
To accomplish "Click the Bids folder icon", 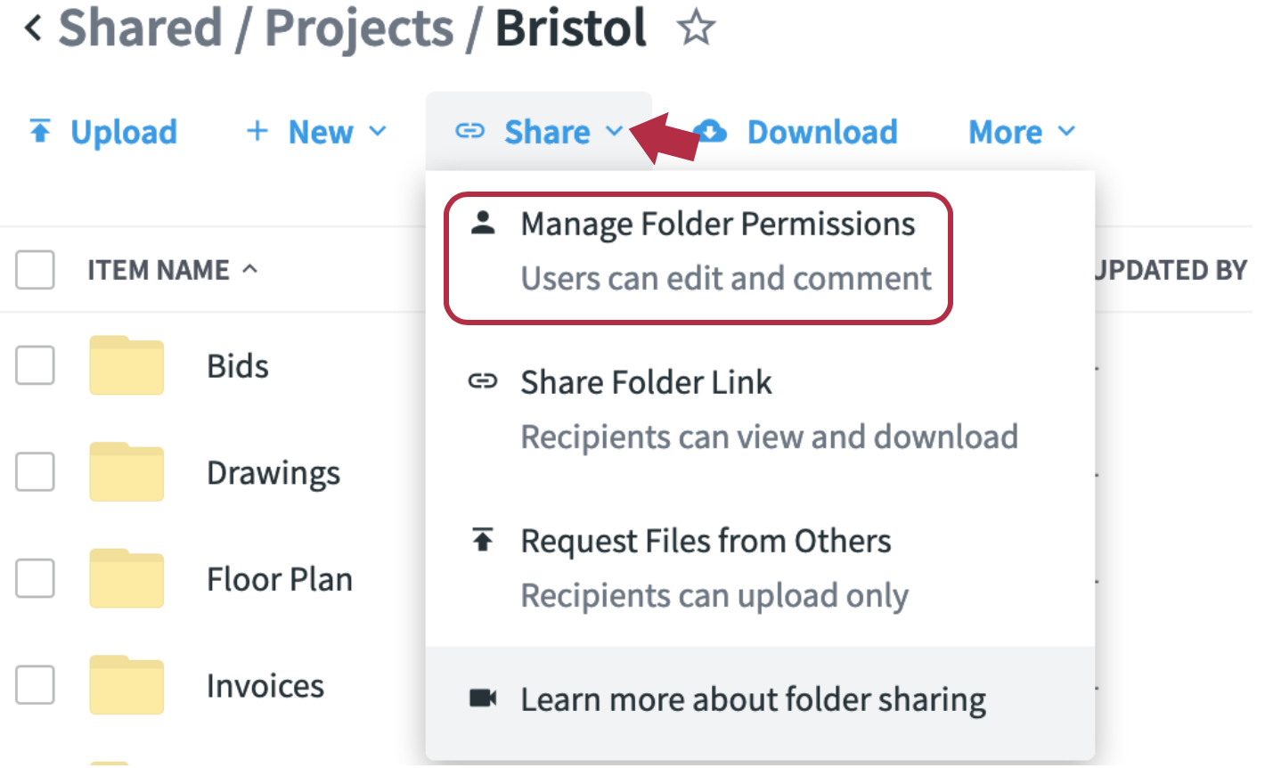I will click(x=126, y=365).
